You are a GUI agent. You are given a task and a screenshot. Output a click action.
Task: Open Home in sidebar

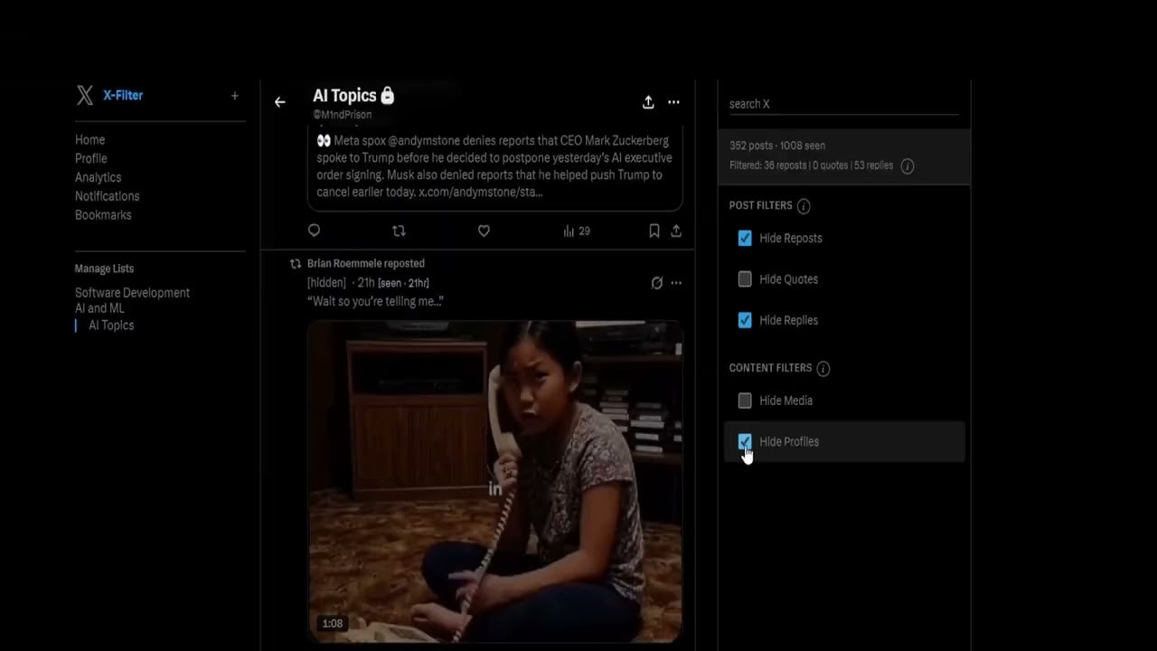tap(89, 140)
